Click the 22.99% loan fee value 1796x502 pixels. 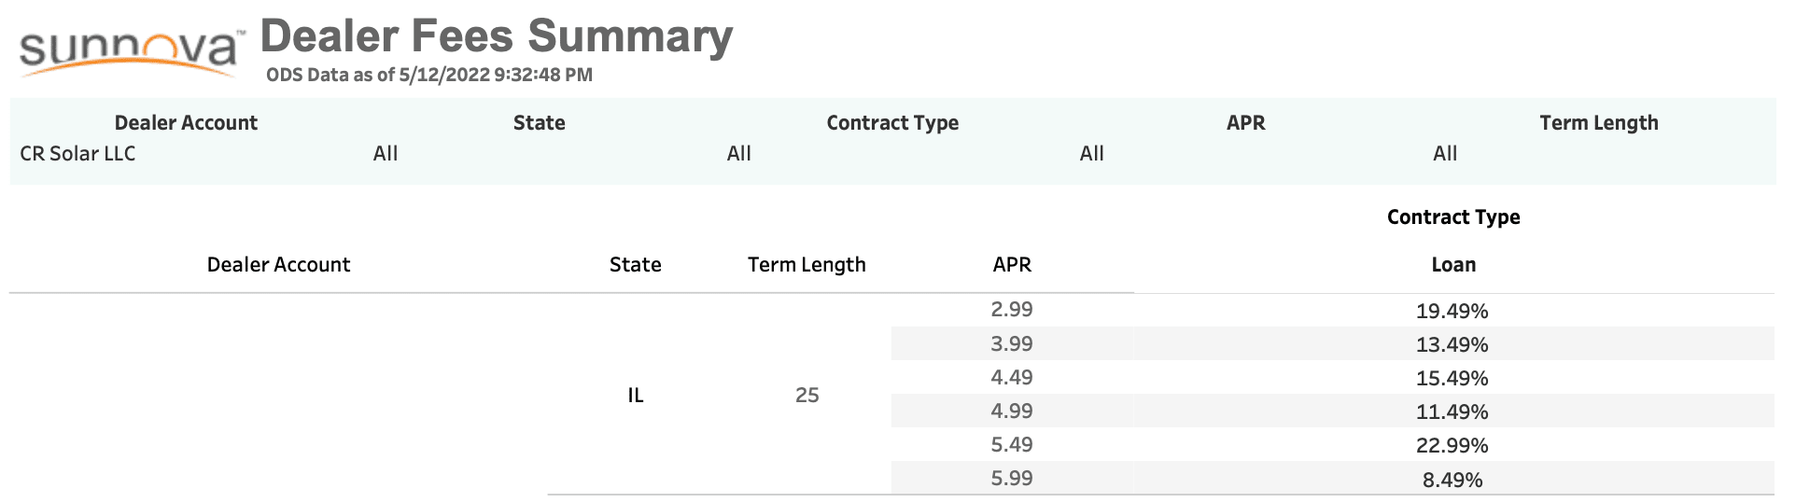[x=1452, y=446]
